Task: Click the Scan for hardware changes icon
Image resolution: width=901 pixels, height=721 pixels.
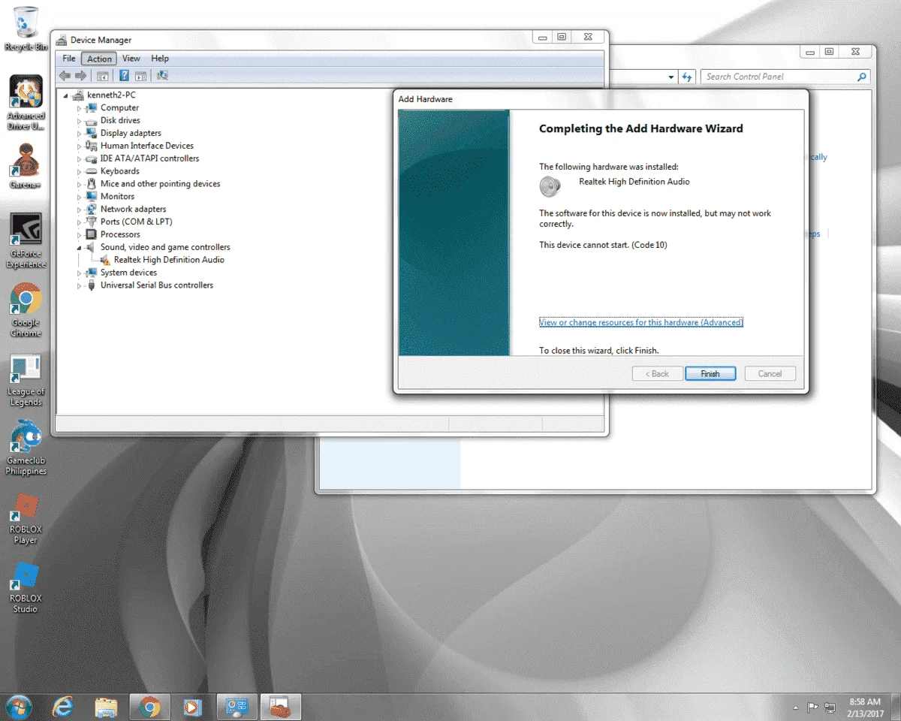Action: coord(163,75)
